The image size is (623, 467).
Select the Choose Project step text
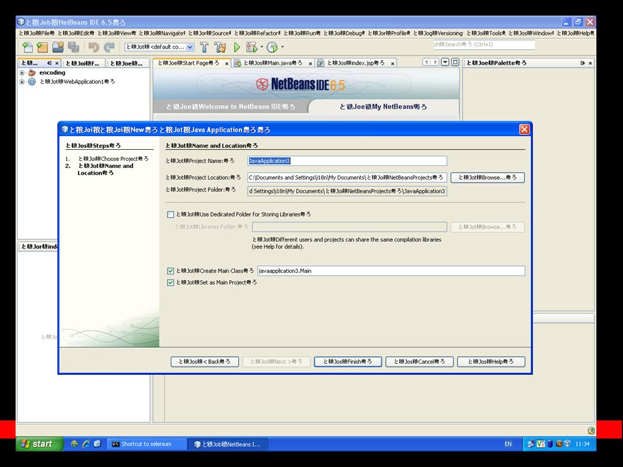pyautogui.click(x=113, y=159)
